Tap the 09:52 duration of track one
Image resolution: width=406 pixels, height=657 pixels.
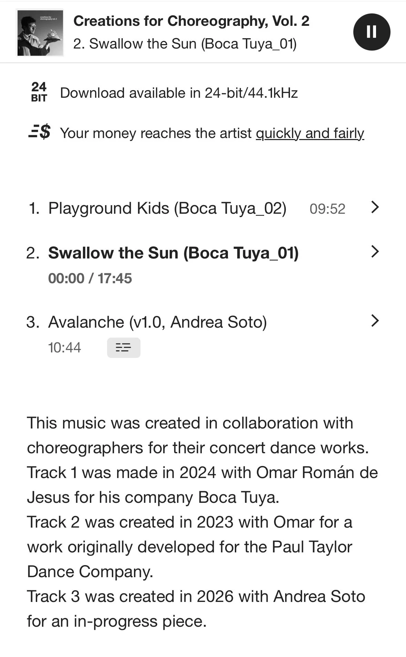pyautogui.click(x=327, y=209)
